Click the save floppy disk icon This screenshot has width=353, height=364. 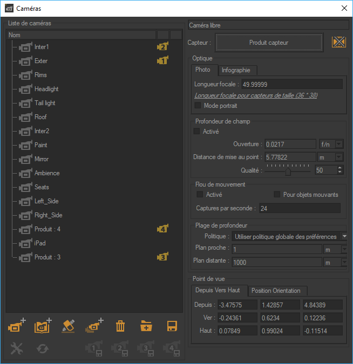[x=172, y=326]
